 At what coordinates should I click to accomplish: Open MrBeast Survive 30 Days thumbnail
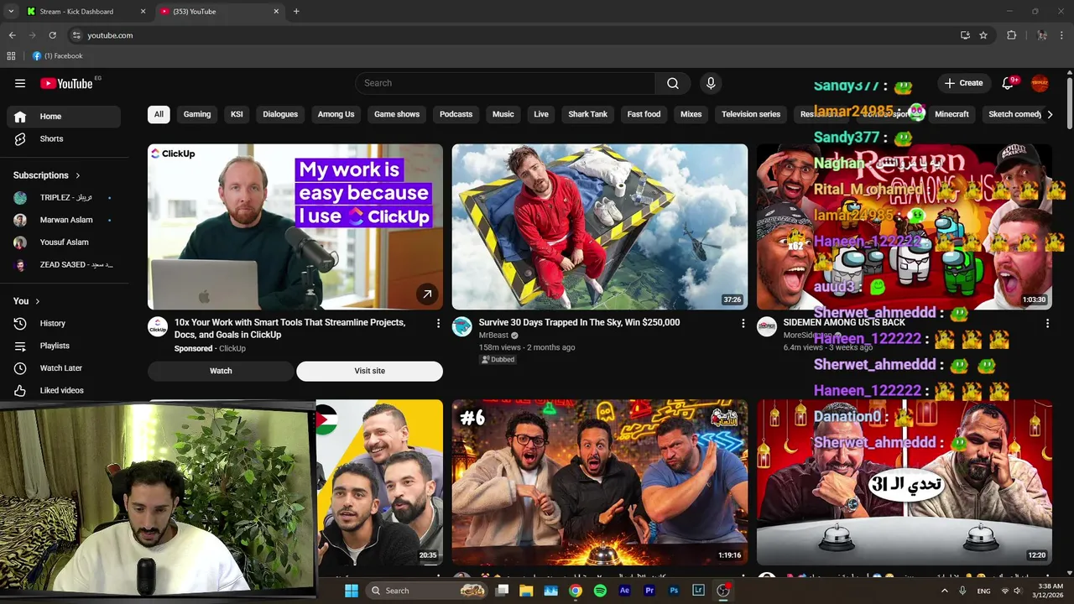tap(600, 226)
